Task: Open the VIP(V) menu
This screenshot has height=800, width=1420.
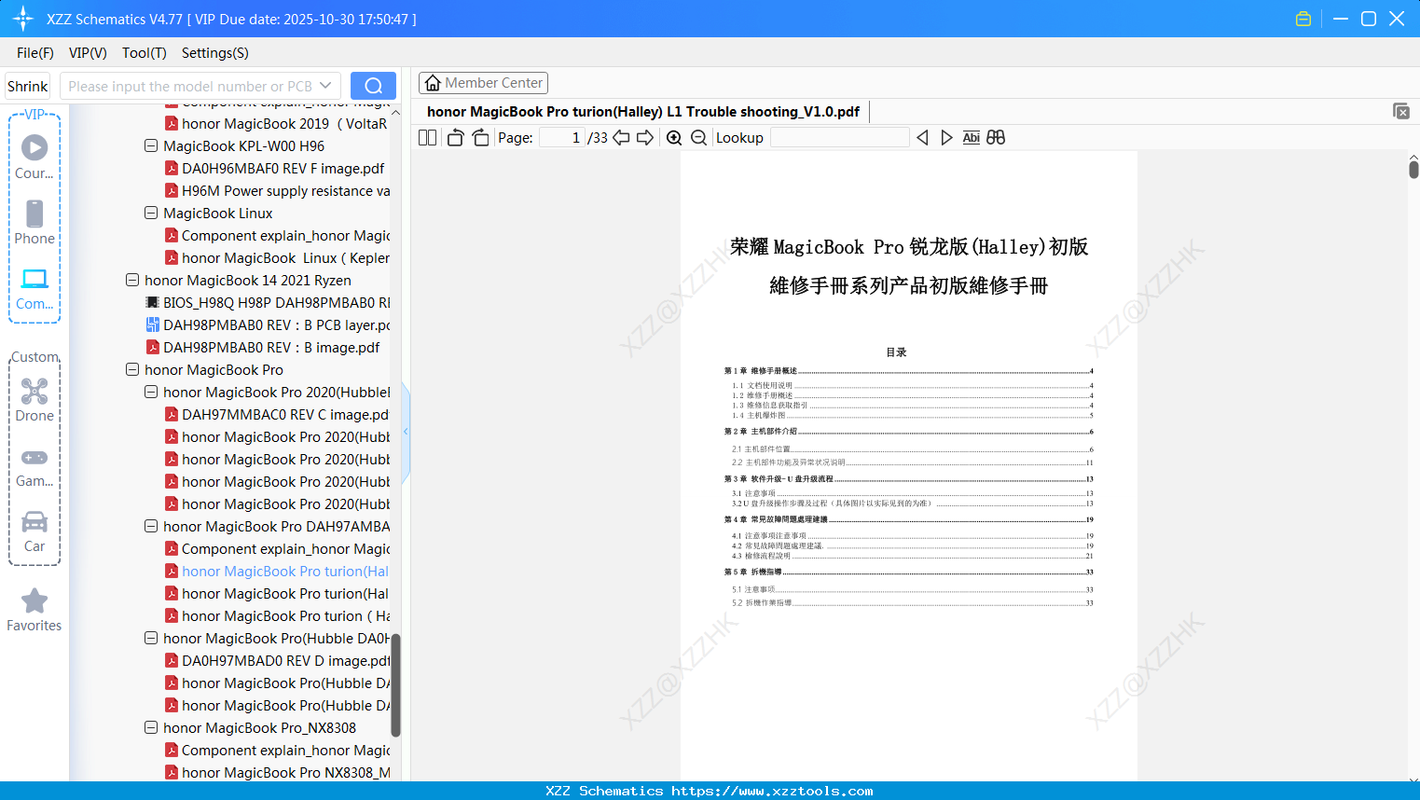Action: [88, 53]
